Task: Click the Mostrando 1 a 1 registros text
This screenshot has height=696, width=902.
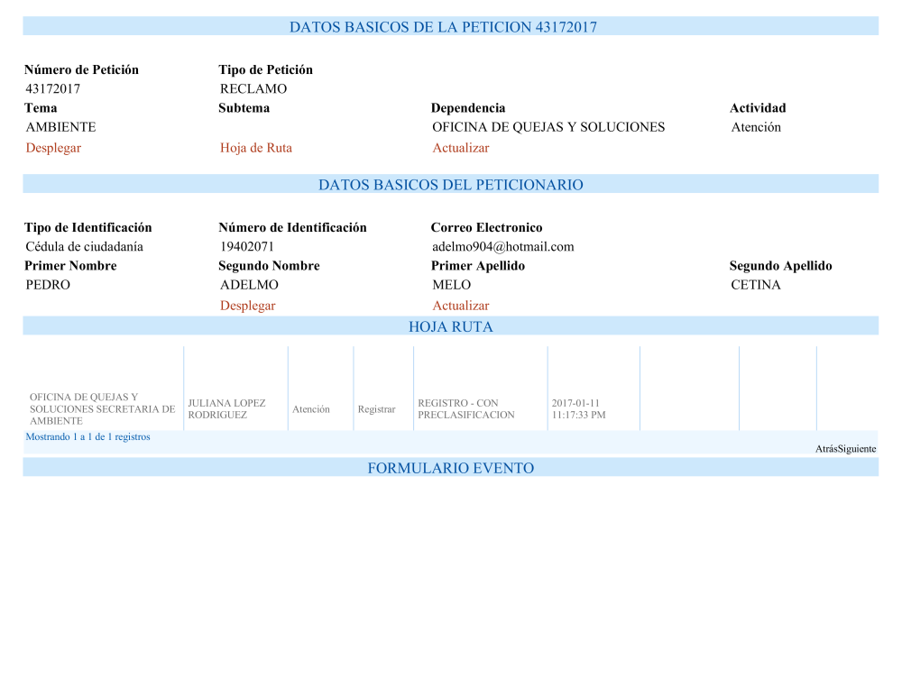Action: [x=87, y=437]
